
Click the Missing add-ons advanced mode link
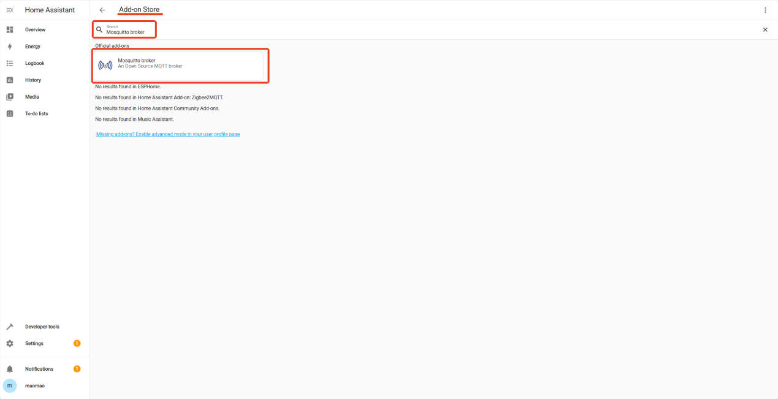(168, 134)
